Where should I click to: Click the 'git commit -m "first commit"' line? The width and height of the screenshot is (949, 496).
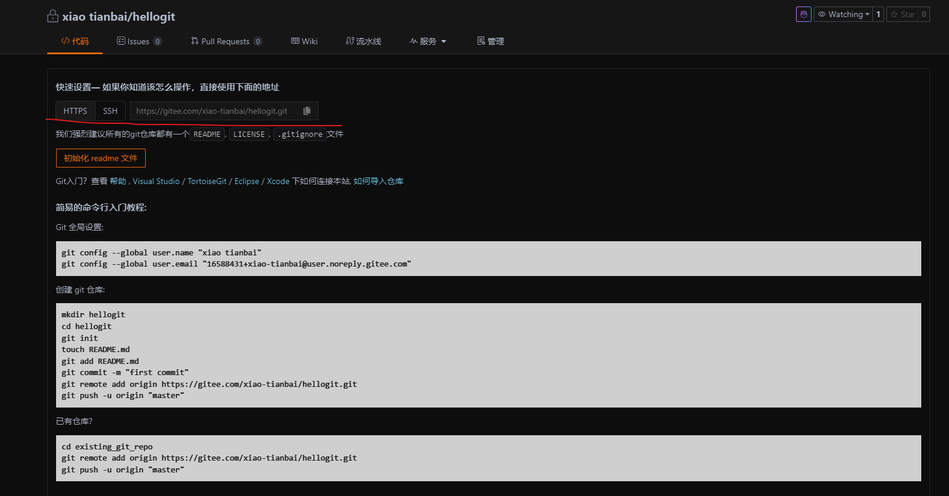pos(125,373)
